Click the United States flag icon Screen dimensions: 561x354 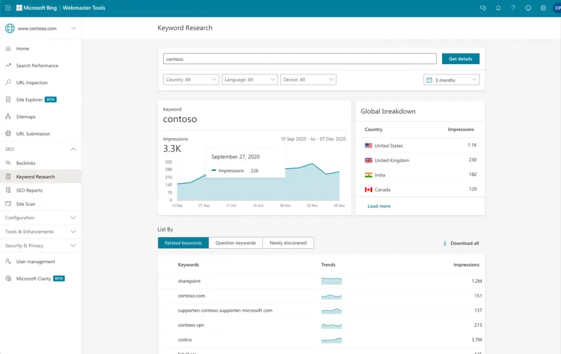369,146
